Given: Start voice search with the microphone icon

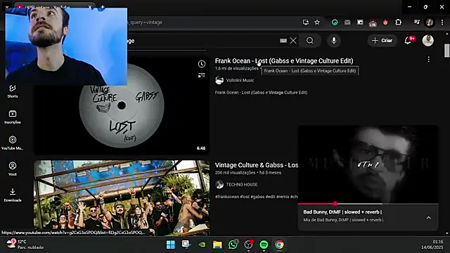Looking at the screenshot, I should [334, 41].
